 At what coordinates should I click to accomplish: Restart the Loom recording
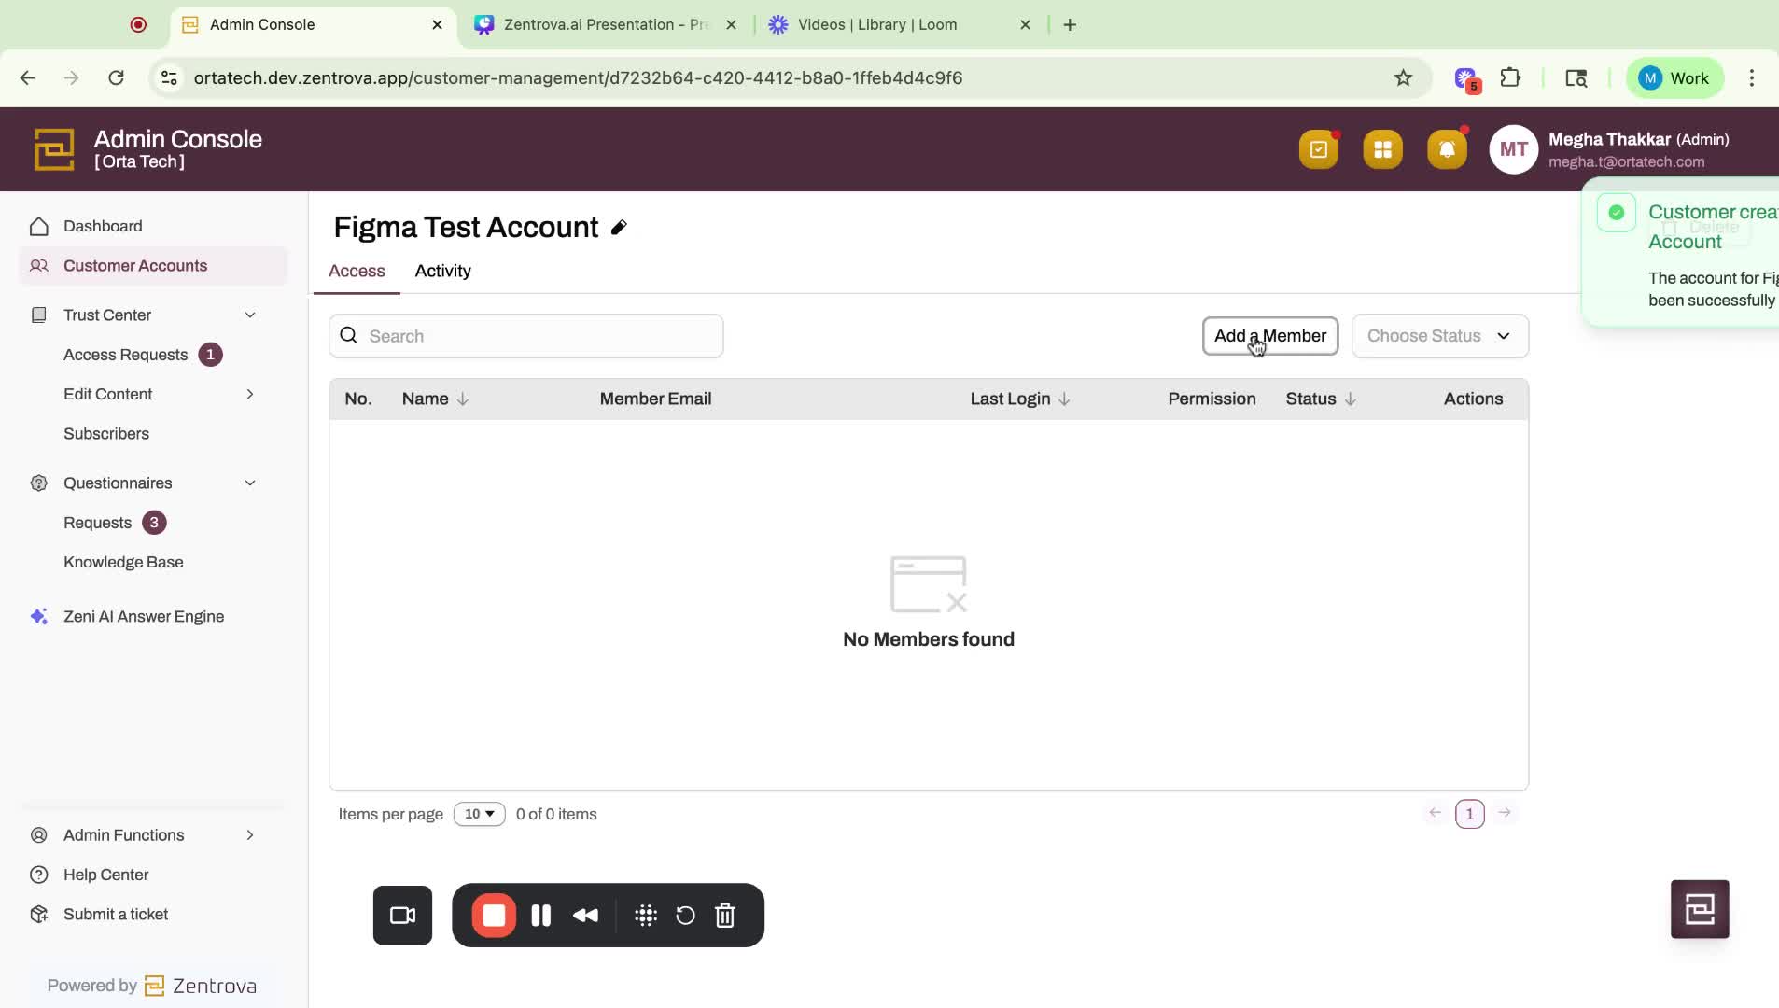[685, 916]
